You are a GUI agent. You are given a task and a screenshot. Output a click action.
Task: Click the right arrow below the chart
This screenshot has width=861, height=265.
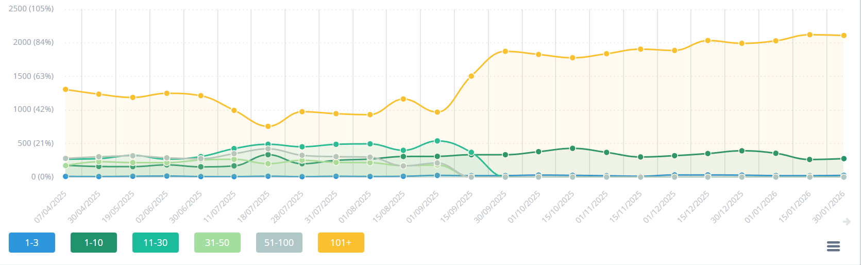click(x=846, y=222)
